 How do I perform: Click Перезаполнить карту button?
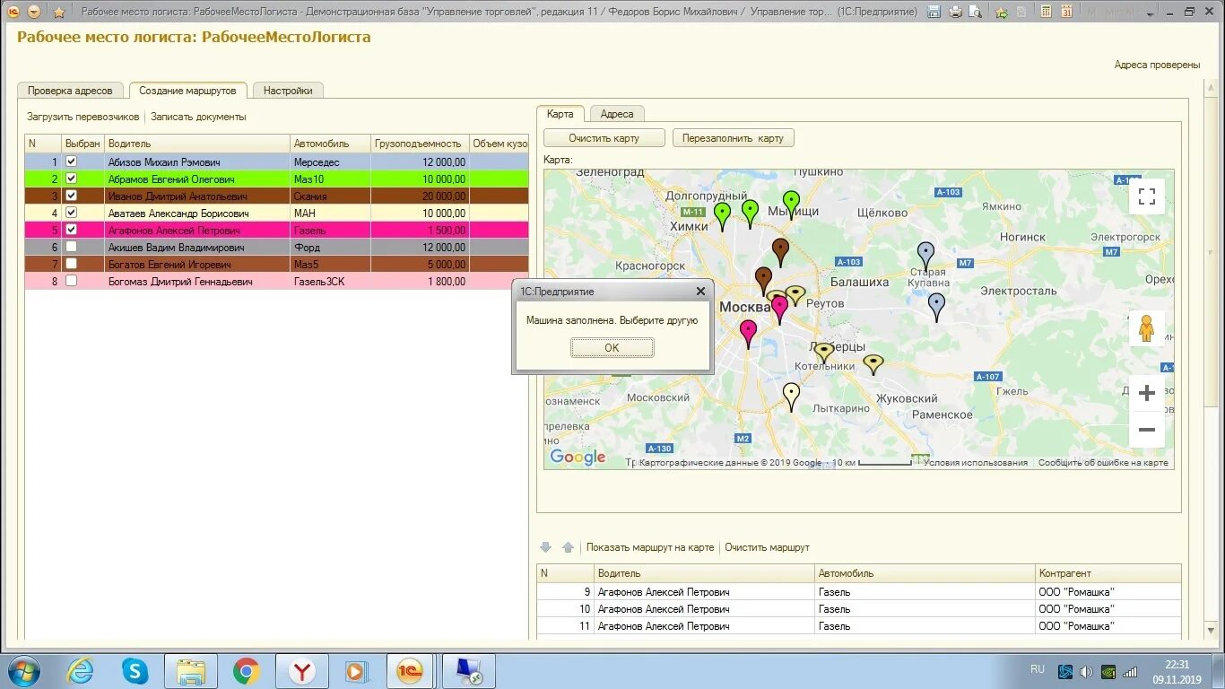click(x=733, y=138)
